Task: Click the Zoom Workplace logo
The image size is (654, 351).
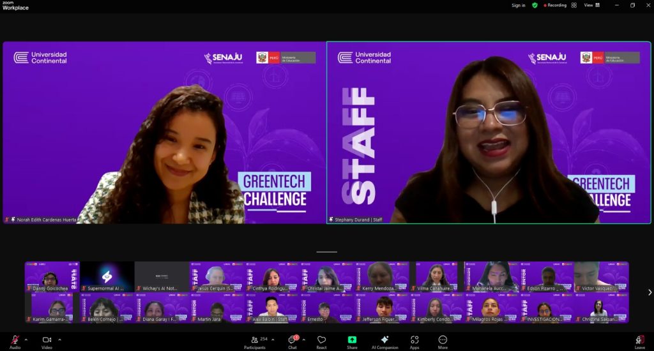Action: click(x=15, y=5)
